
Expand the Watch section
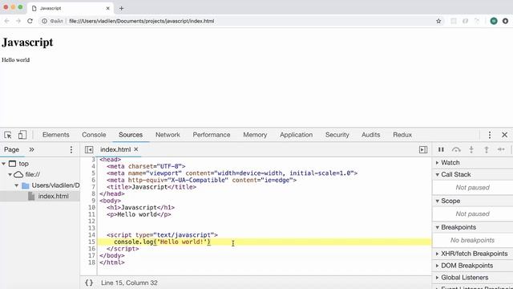click(x=450, y=162)
